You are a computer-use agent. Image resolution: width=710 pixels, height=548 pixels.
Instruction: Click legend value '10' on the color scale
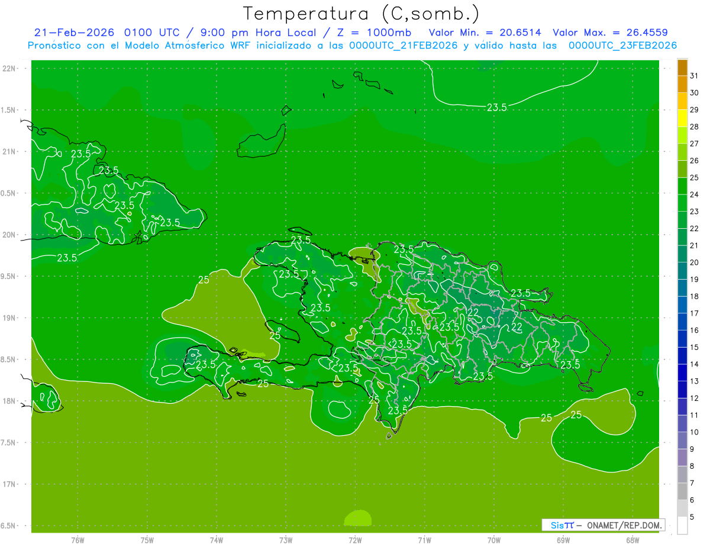click(695, 432)
